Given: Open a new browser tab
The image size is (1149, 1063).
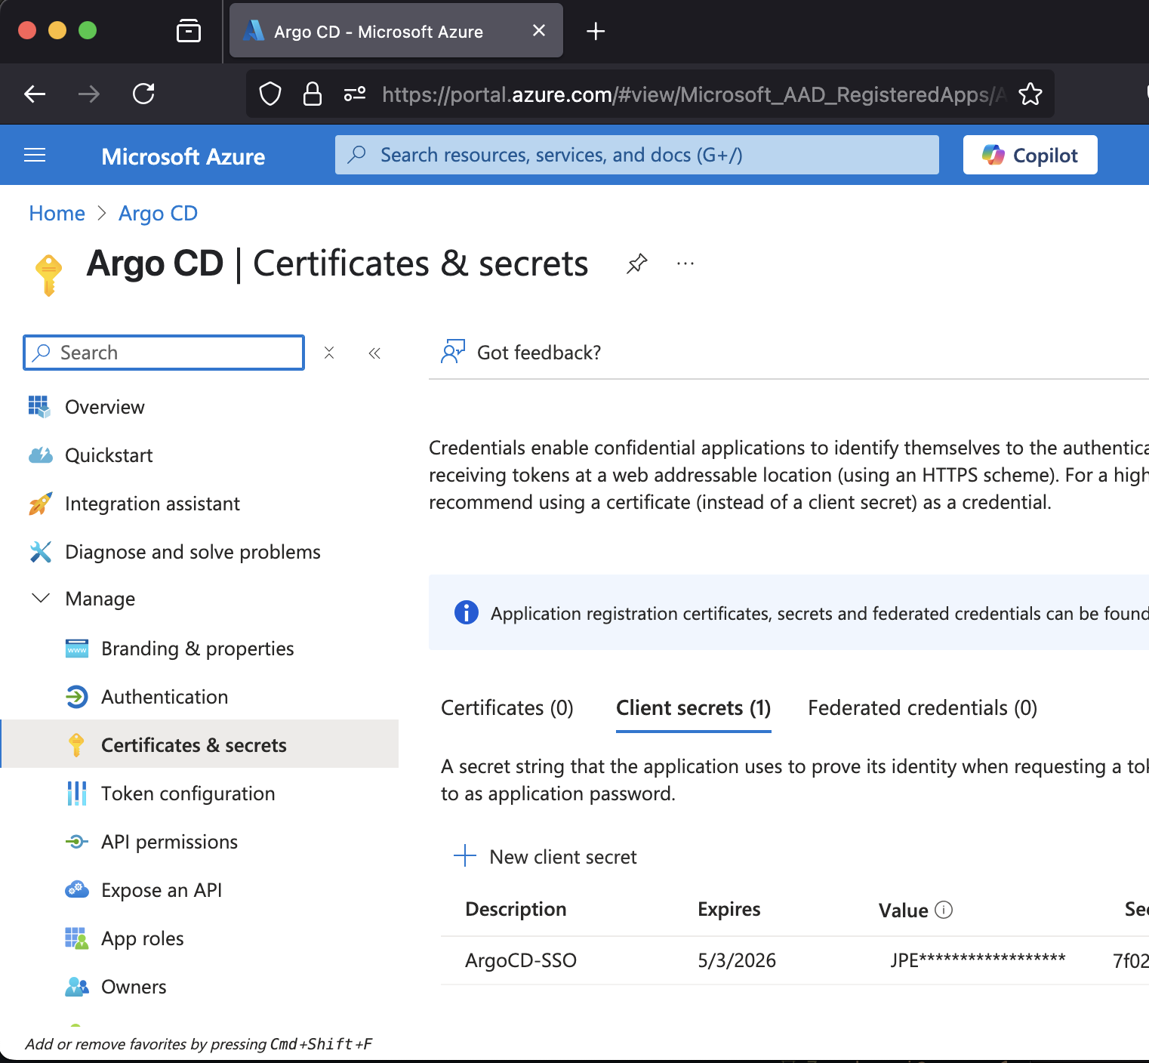Looking at the screenshot, I should [x=596, y=31].
